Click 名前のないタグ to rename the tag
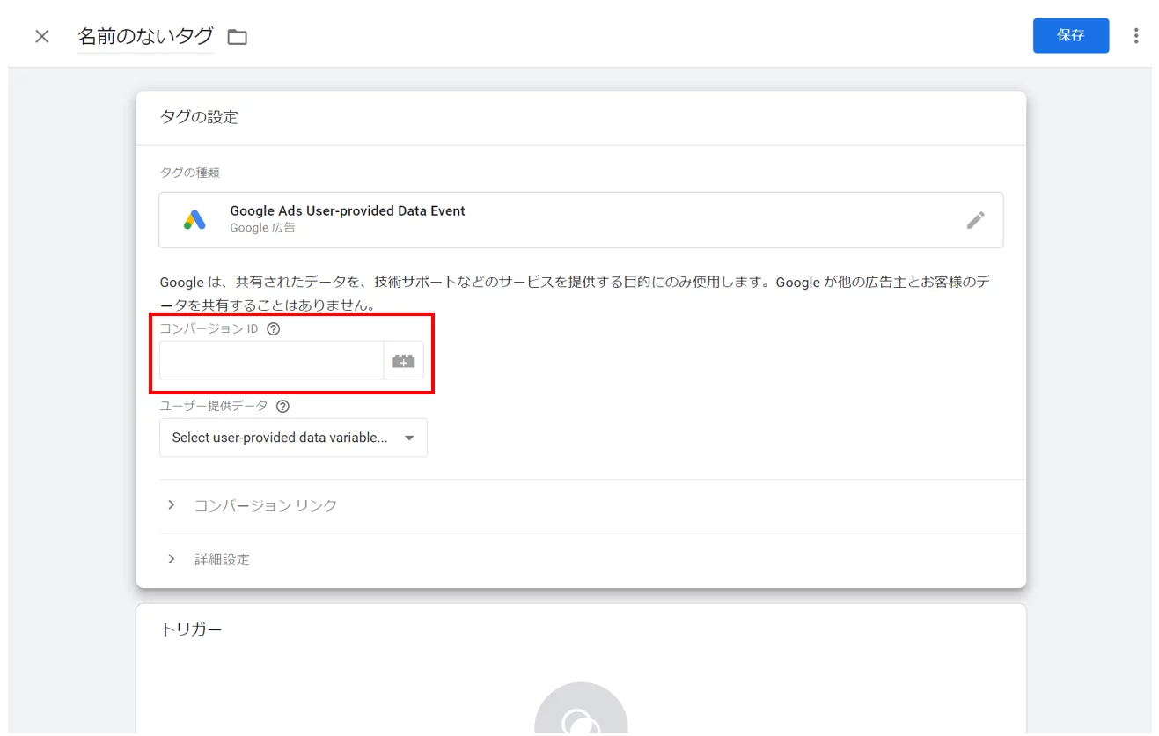Viewport: 1159px width, 736px height. pos(145,36)
